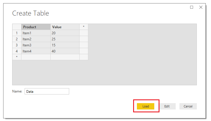Cancel the Create Table dialog
This screenshot has width=211, height=121.
pos(188,106)
